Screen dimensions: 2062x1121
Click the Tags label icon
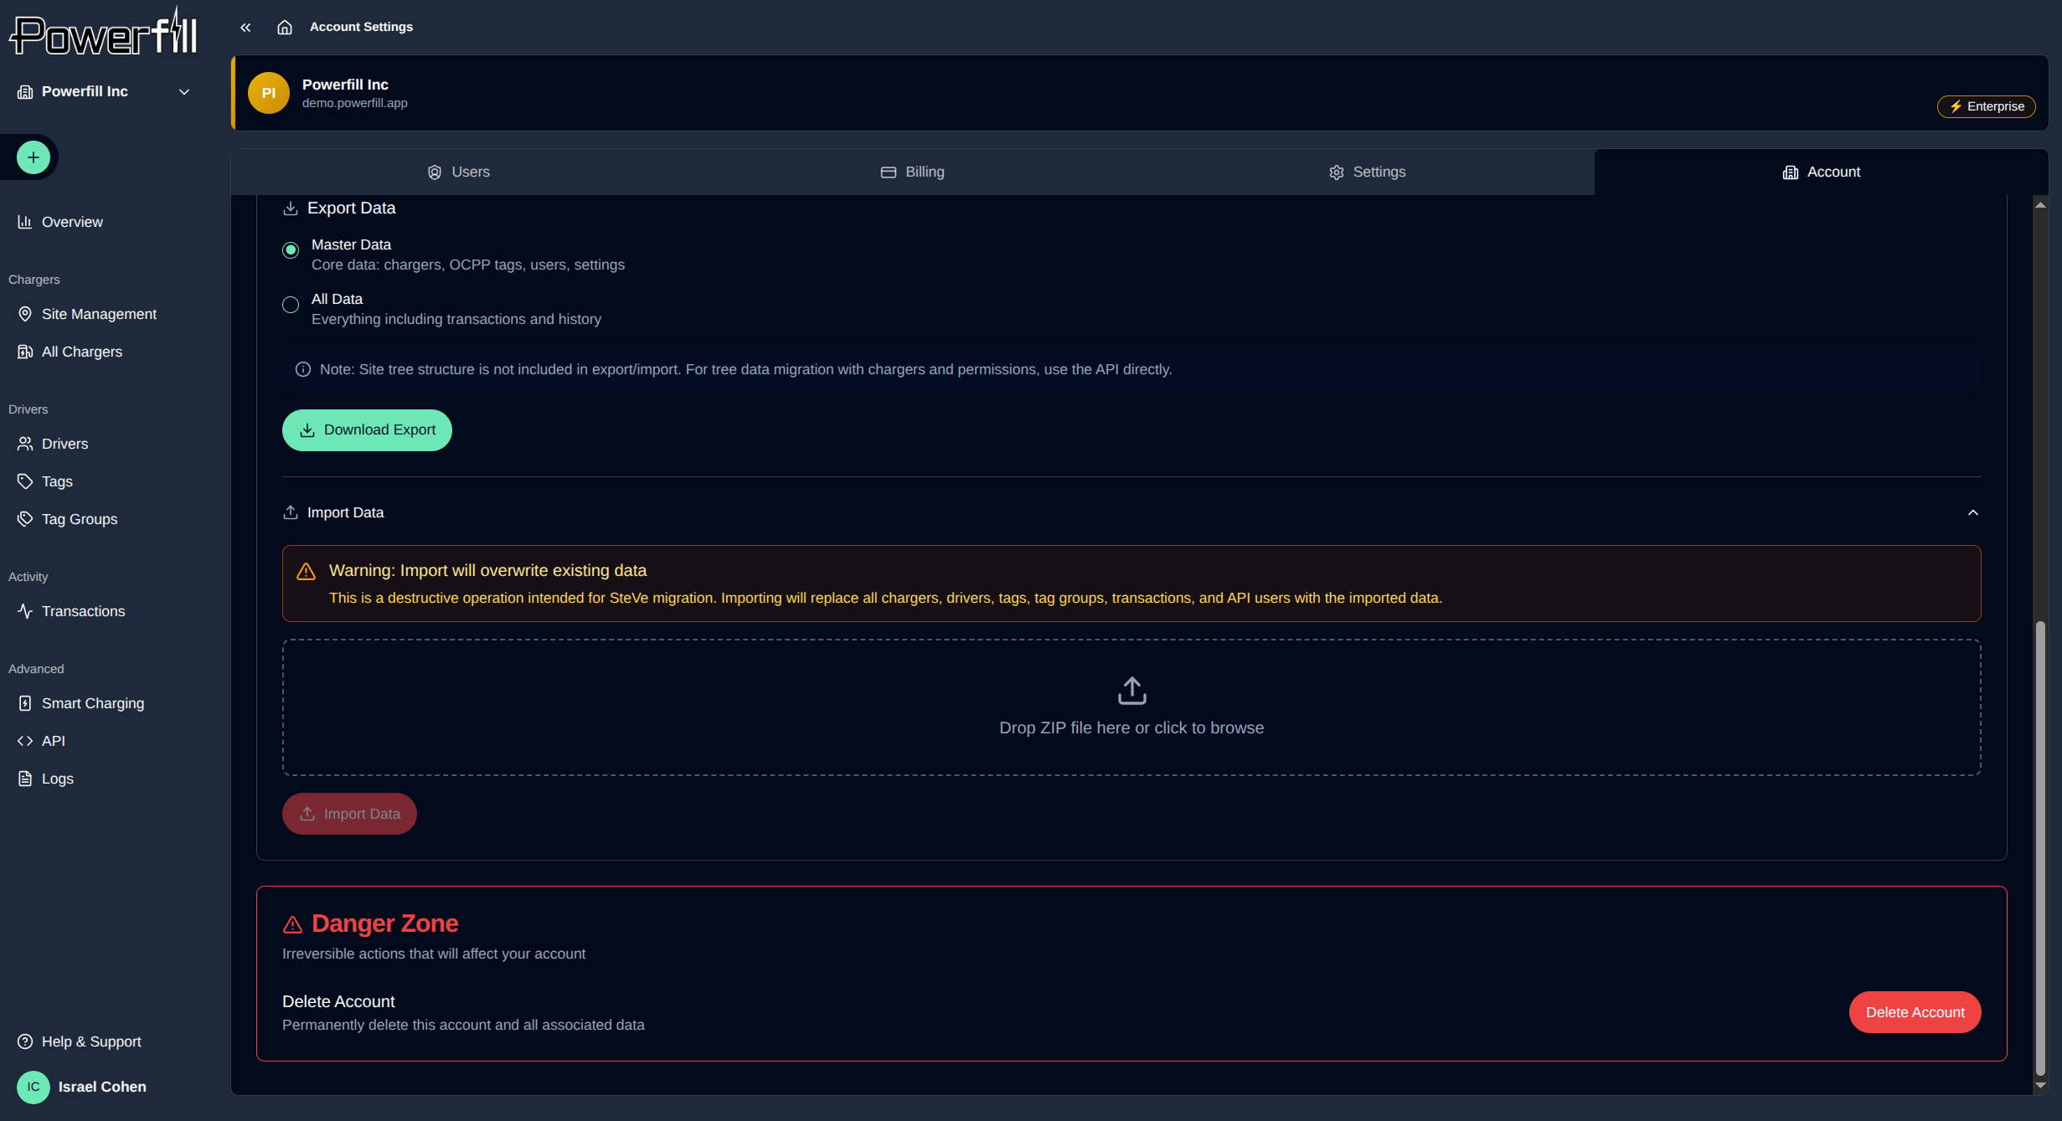coord(25,481)
